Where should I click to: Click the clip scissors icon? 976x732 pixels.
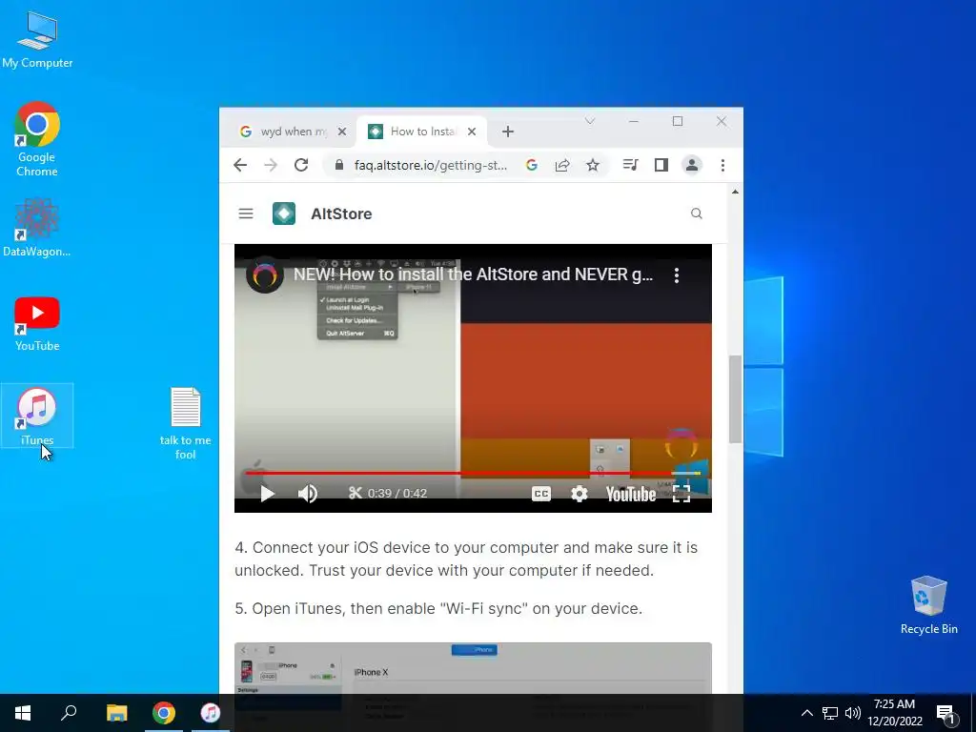[x=355, y=493]
